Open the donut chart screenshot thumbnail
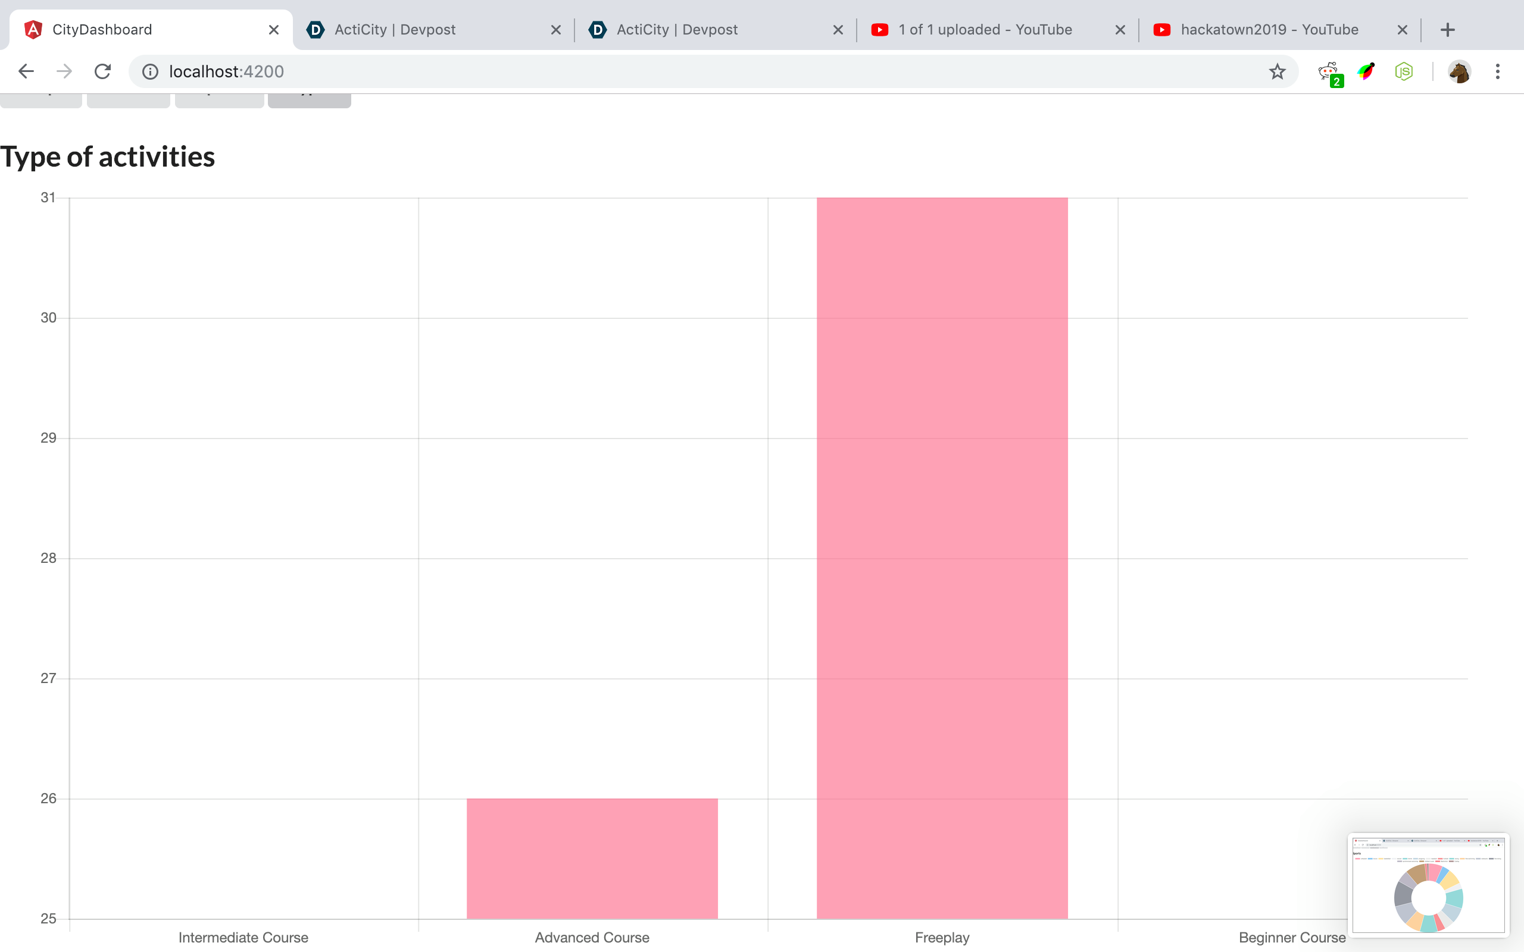 click(x=1428, y=885)
